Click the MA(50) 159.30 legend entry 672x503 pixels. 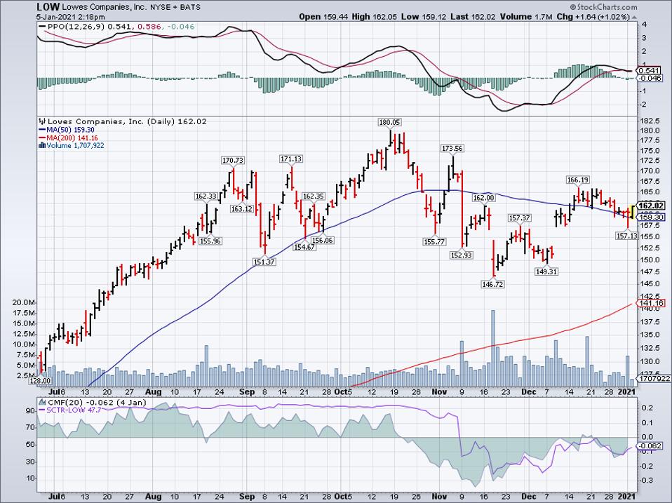(x=71, y=130)
